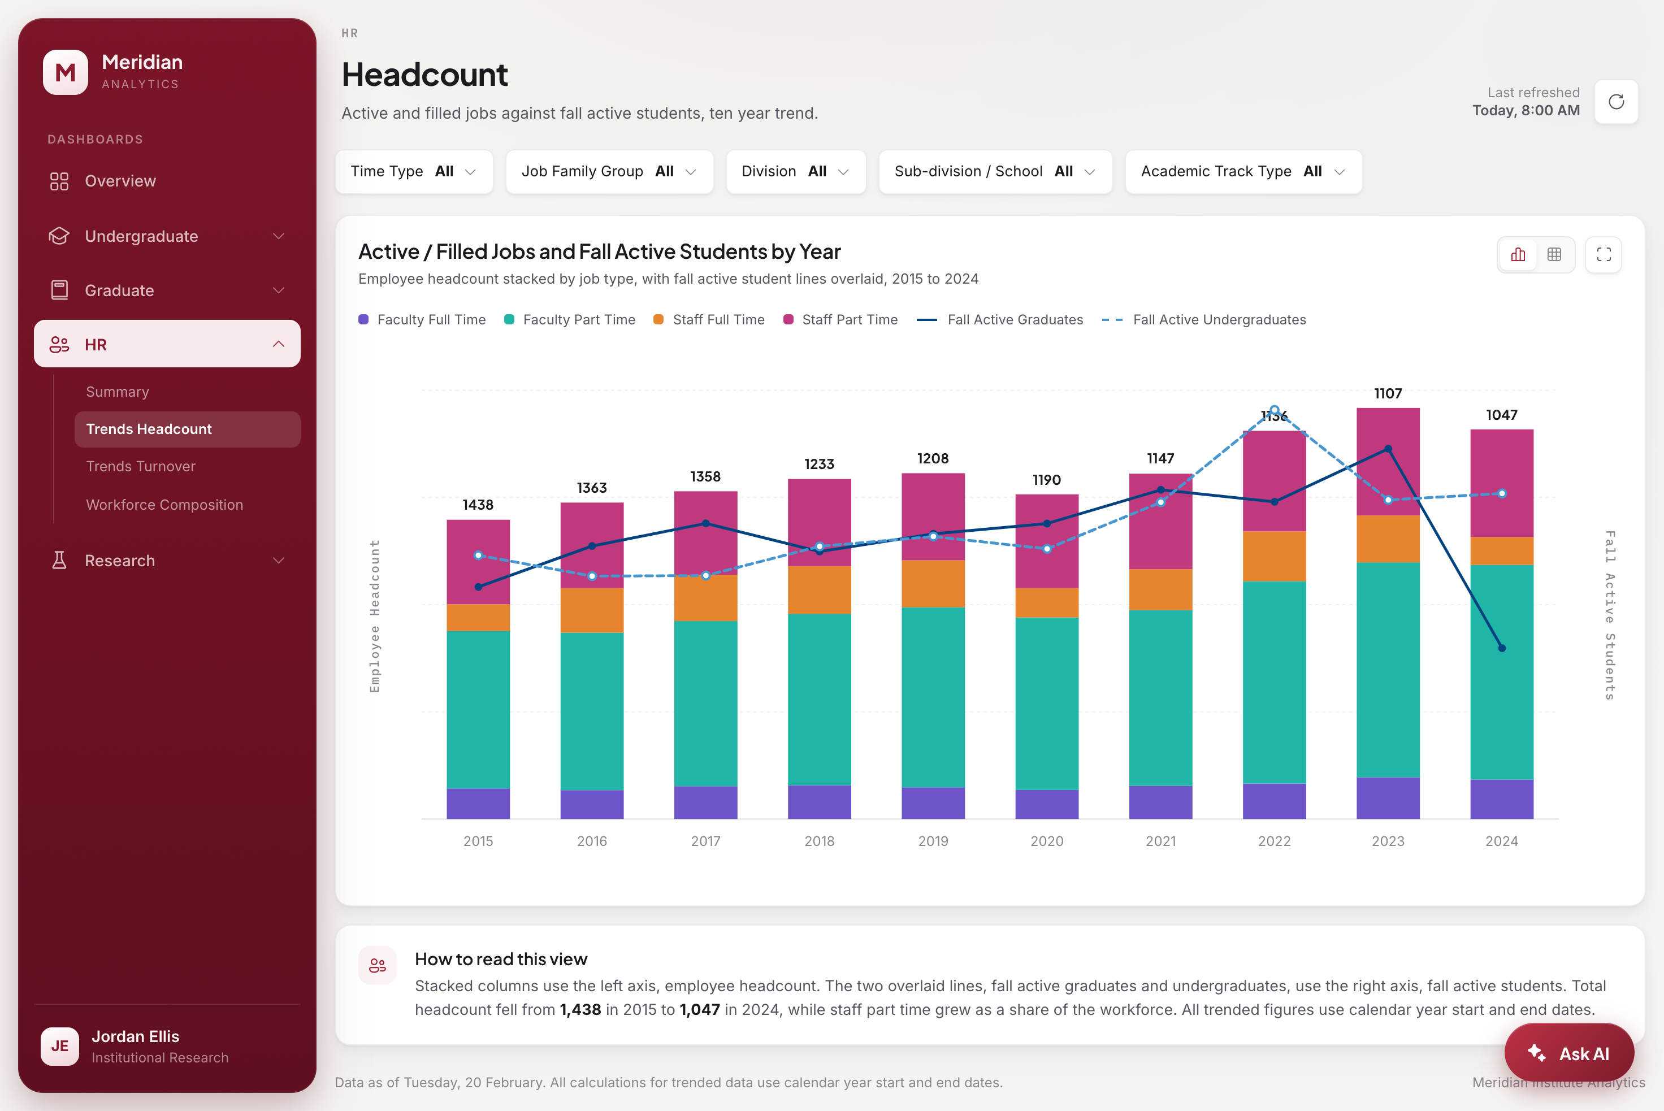
Task: Click the 2015 stacked bar
Action: point(478,670)
